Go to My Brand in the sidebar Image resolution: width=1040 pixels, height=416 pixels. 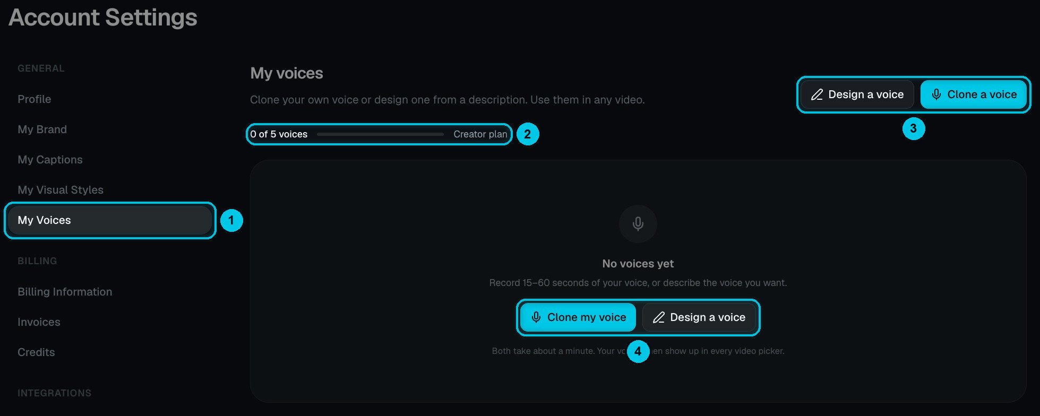[x=42, y=129]
